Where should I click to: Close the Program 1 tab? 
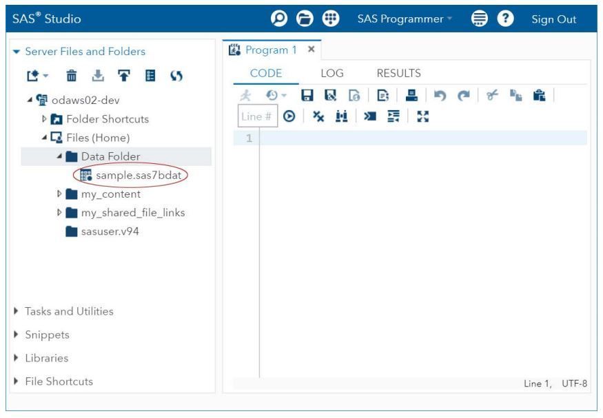[311, 49]
